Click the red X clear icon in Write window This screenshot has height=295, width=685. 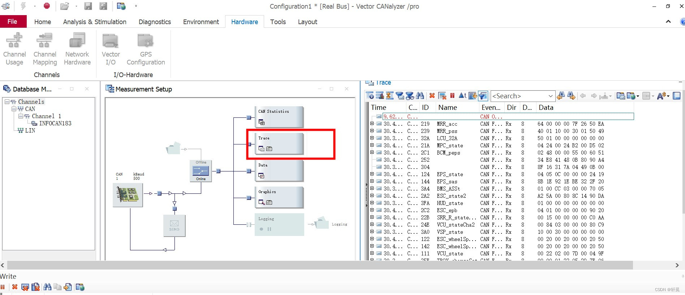click(15, 287)
